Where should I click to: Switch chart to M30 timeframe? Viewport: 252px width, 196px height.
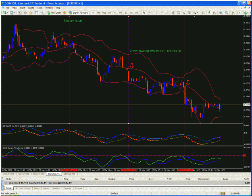tap(110, 13)
